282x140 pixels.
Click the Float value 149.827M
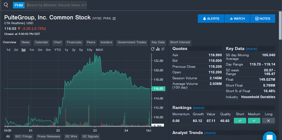[267, 80]
